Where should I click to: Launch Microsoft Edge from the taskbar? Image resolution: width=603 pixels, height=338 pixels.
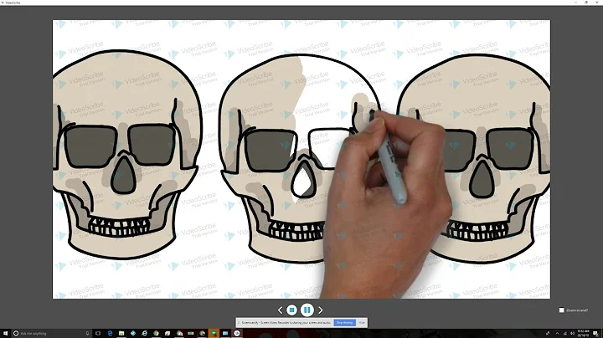(110, 333)
